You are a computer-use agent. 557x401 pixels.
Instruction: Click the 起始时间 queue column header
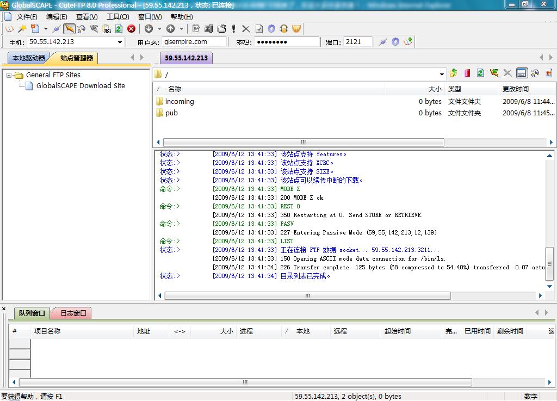[411, 331]
